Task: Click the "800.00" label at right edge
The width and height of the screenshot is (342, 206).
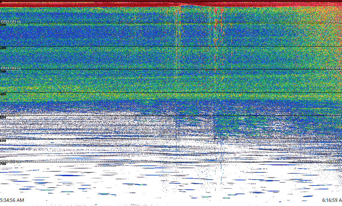Action: click(x=334, y=21)
